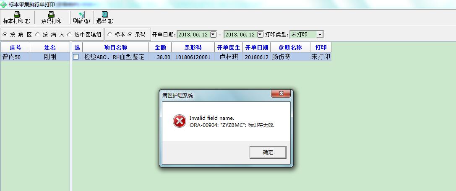
Task: Select patient row 普内50 刚刚
Action: point(35,57)
